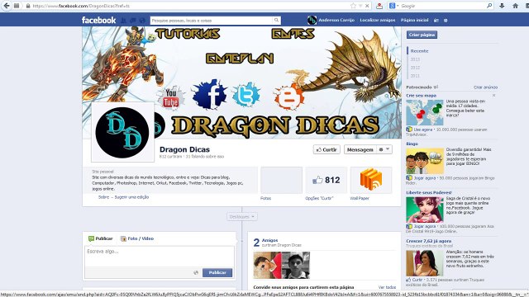Open friend requests icon in Facebook bar

[123, 21]
